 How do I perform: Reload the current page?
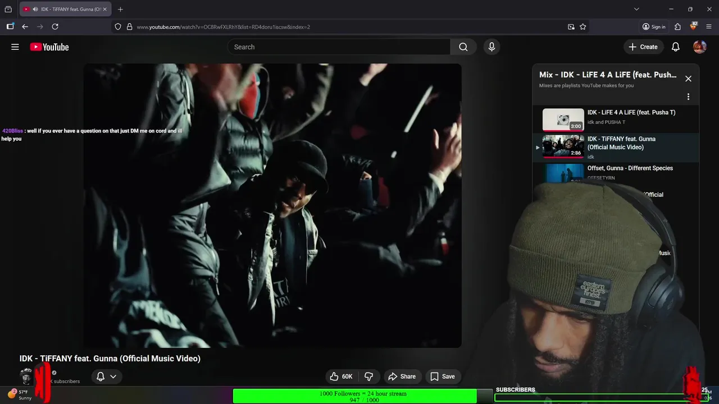pos(55,26)
